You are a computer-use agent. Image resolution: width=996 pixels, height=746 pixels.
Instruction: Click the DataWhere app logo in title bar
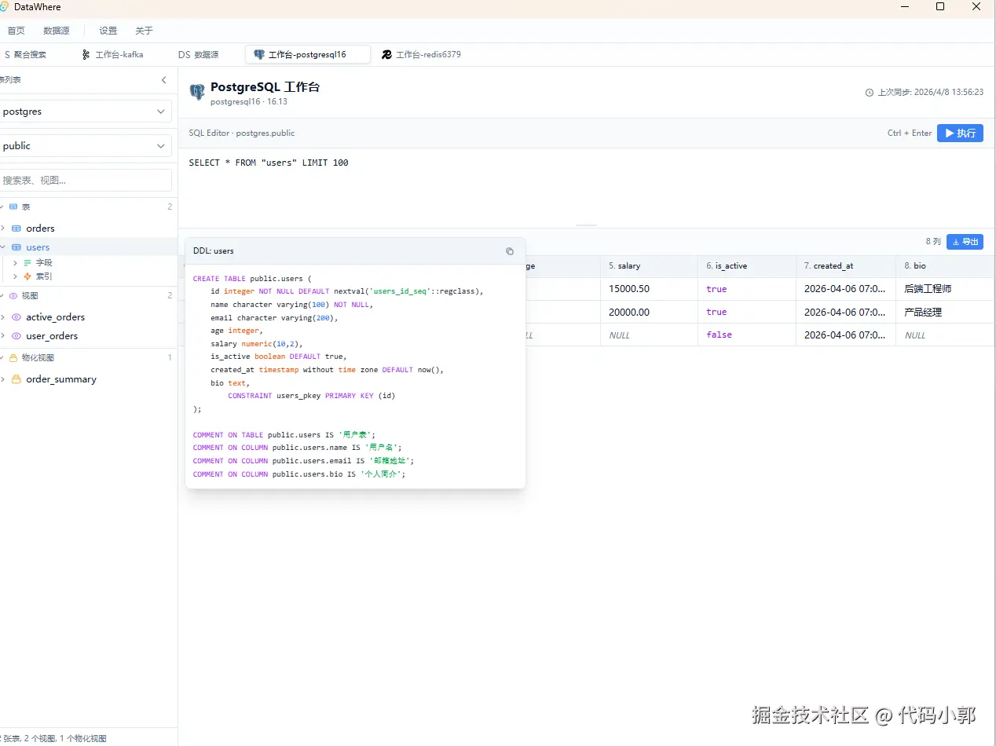click(5, 7)
